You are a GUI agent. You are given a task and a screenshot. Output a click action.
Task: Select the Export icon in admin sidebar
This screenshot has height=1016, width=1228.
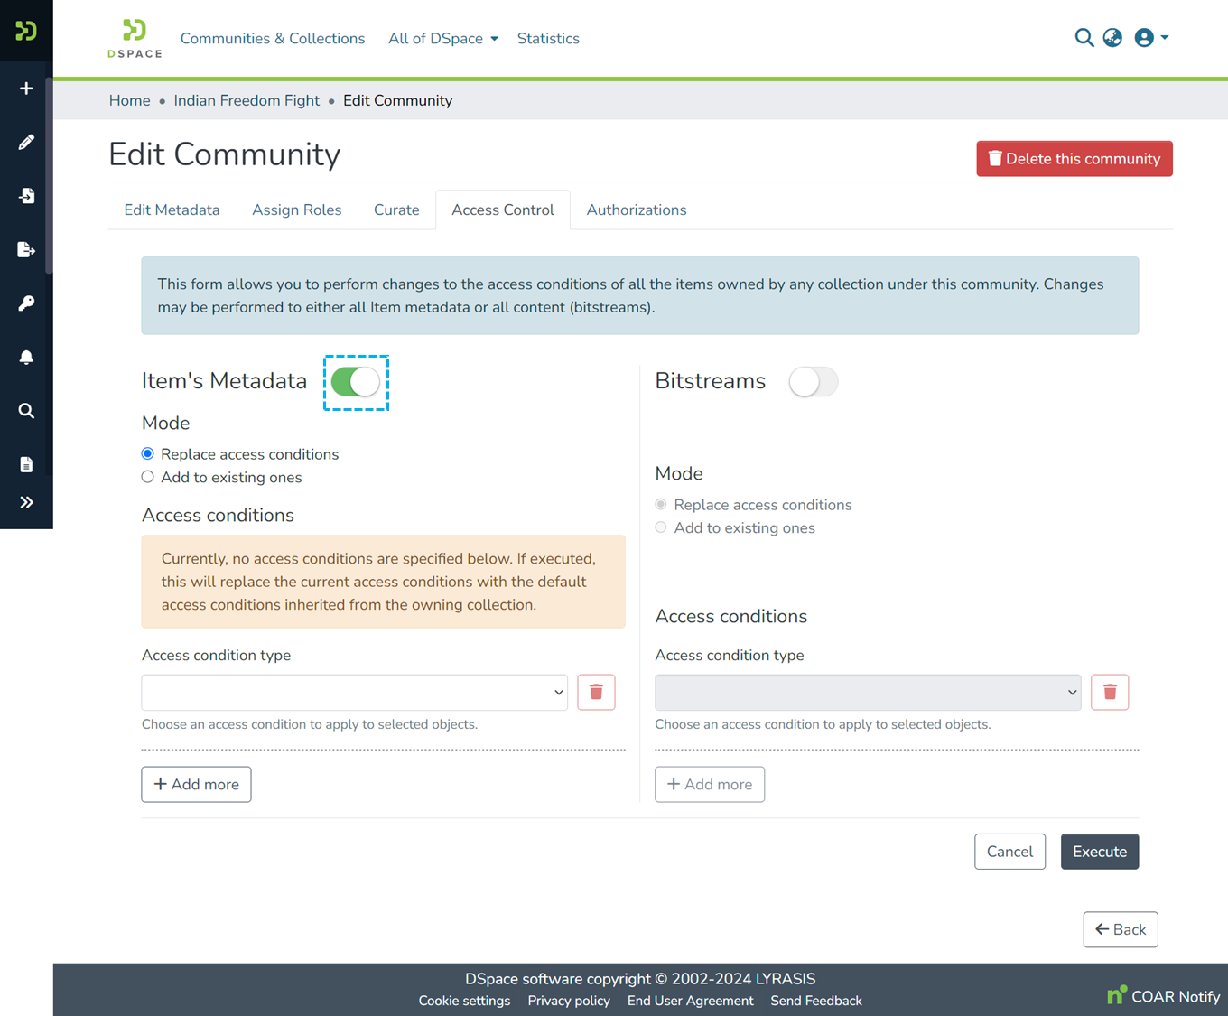tap(25, 249)
